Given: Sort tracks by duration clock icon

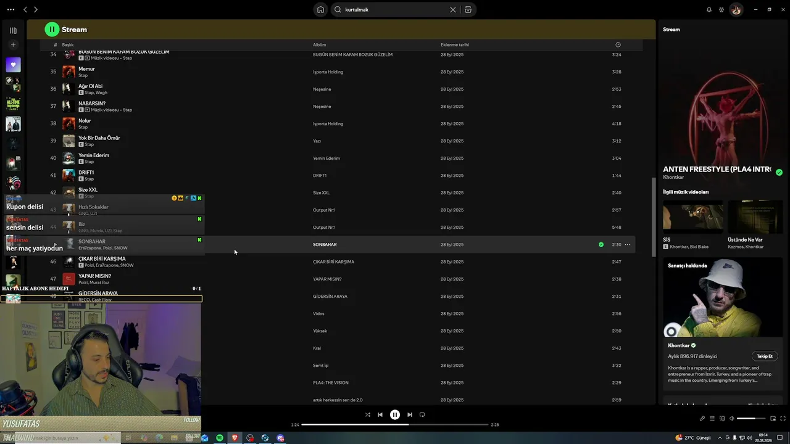Looking at the screenshot, I should (x=618, y=45).
